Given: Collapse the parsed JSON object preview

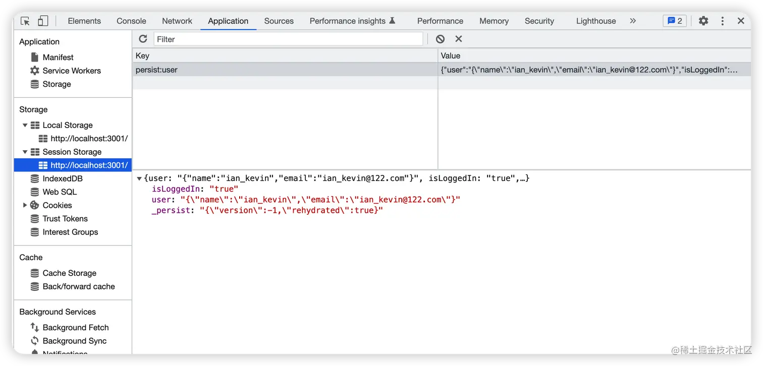Looking at the screenshot, I should (139, 178).
